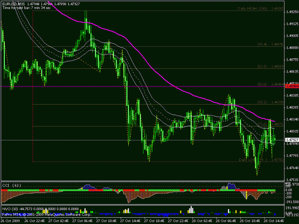This screenshot has height=224, width=299.
Task: Click the 1.49250 price axis value
Action: pos(292,12)
